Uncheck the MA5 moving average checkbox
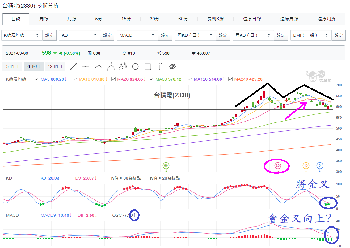 [37, 79]
